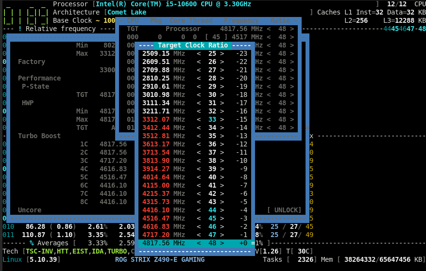Select Turbo Boost 7C 4416.10 row
This screenshot has width=426, height=271.
coord(103,193)
